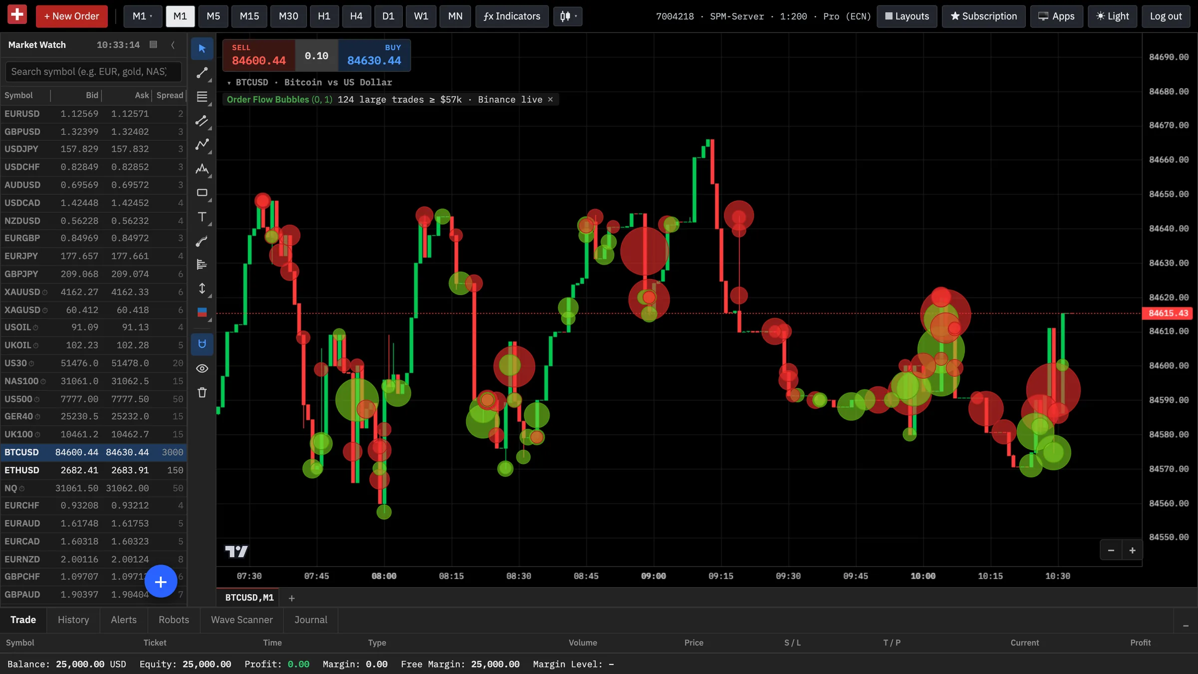Screen dimensions: 1198x674
Task: Select the cursor pointer tool
Action: (x=202, y=48)
